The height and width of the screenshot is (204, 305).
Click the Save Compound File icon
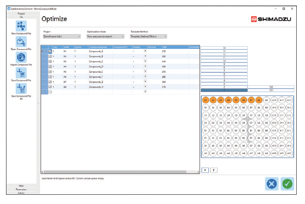21,73
